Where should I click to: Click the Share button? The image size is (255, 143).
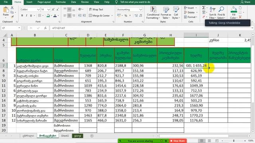245,2
